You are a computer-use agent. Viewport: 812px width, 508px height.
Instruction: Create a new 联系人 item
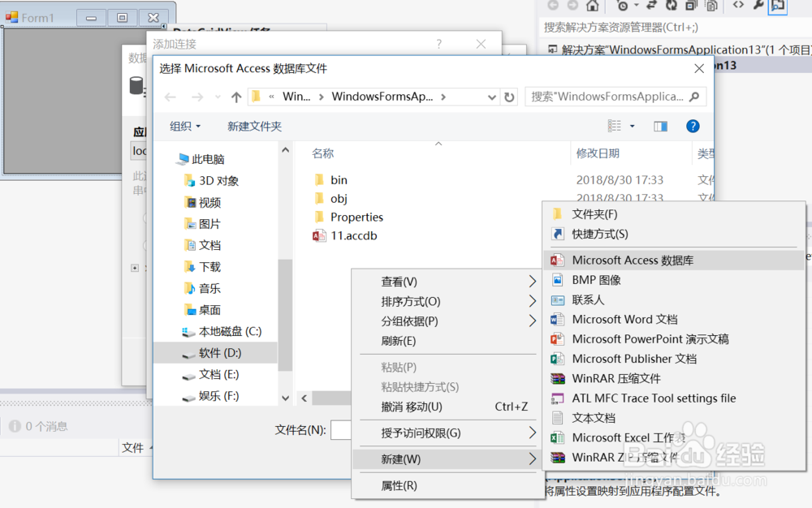[x=674, y=300]
